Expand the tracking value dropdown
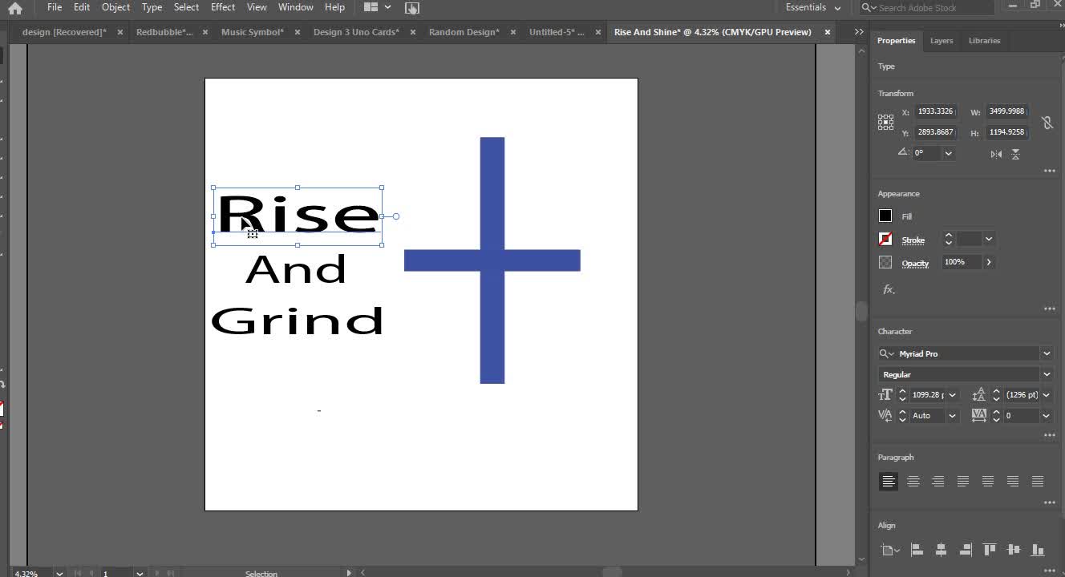Viewport: 1065px width, 577px height. (1047, 415)
